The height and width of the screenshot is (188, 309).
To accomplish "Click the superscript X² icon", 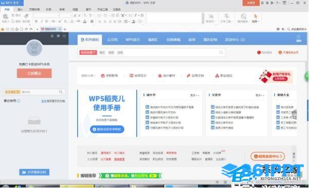I will (x=60, y=21).
